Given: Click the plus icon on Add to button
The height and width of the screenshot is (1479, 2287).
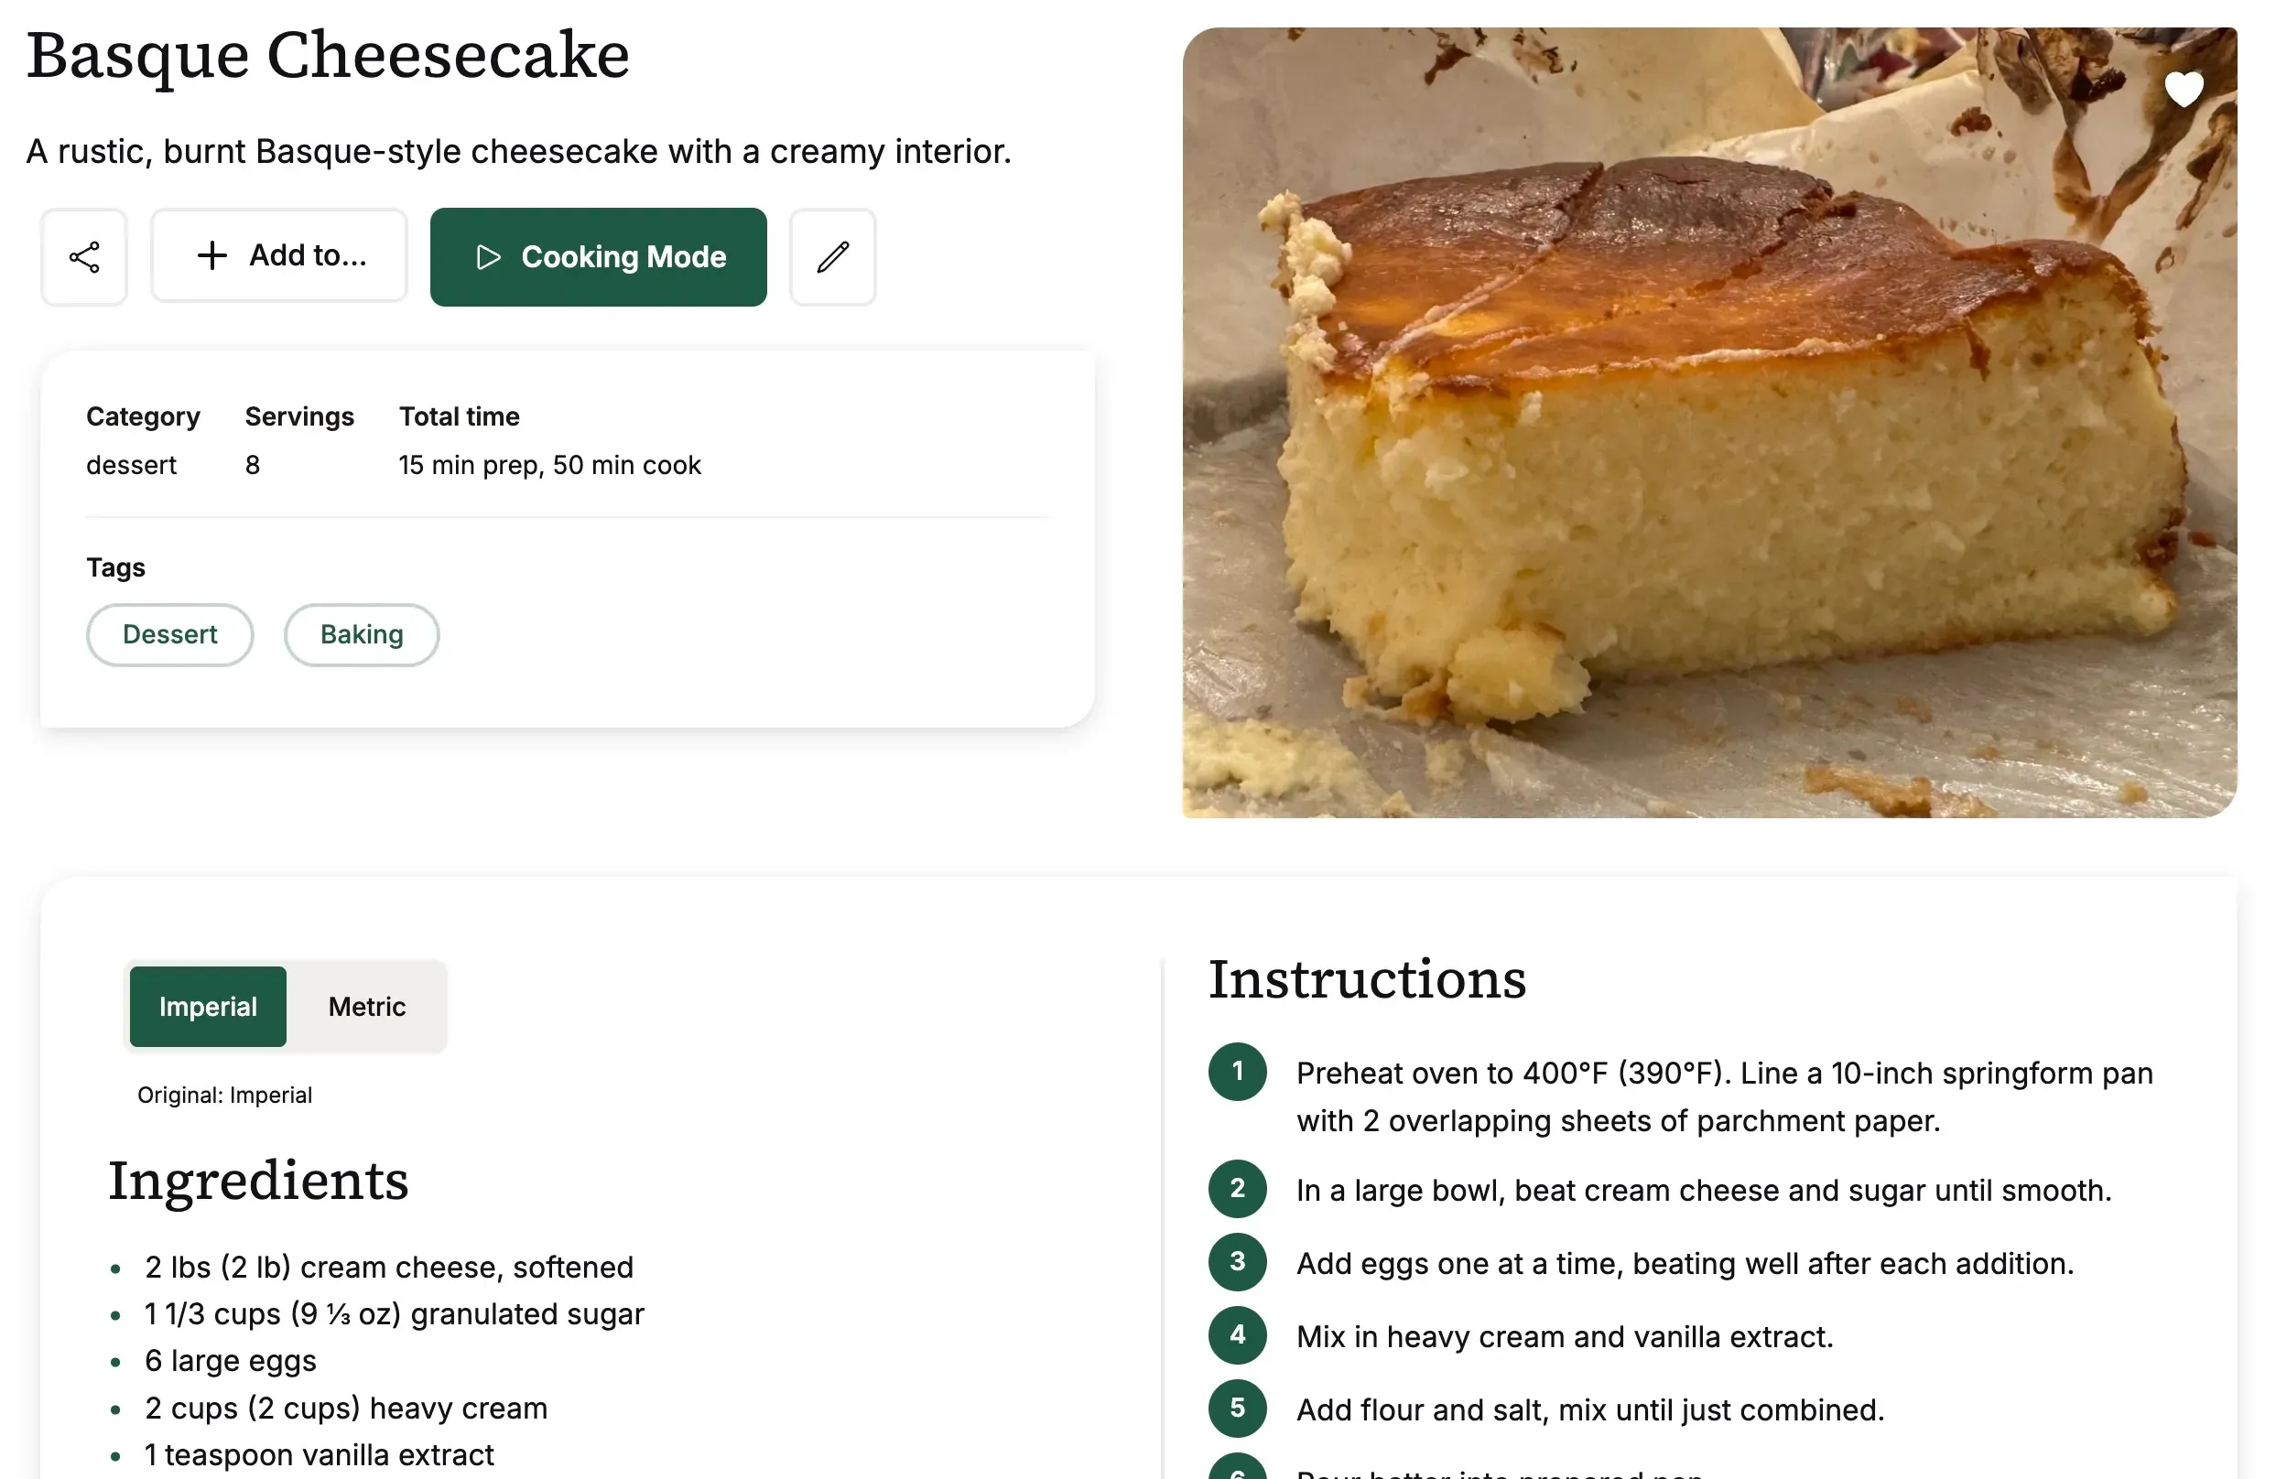Looking at the screenshot, I should coord(211,255).
